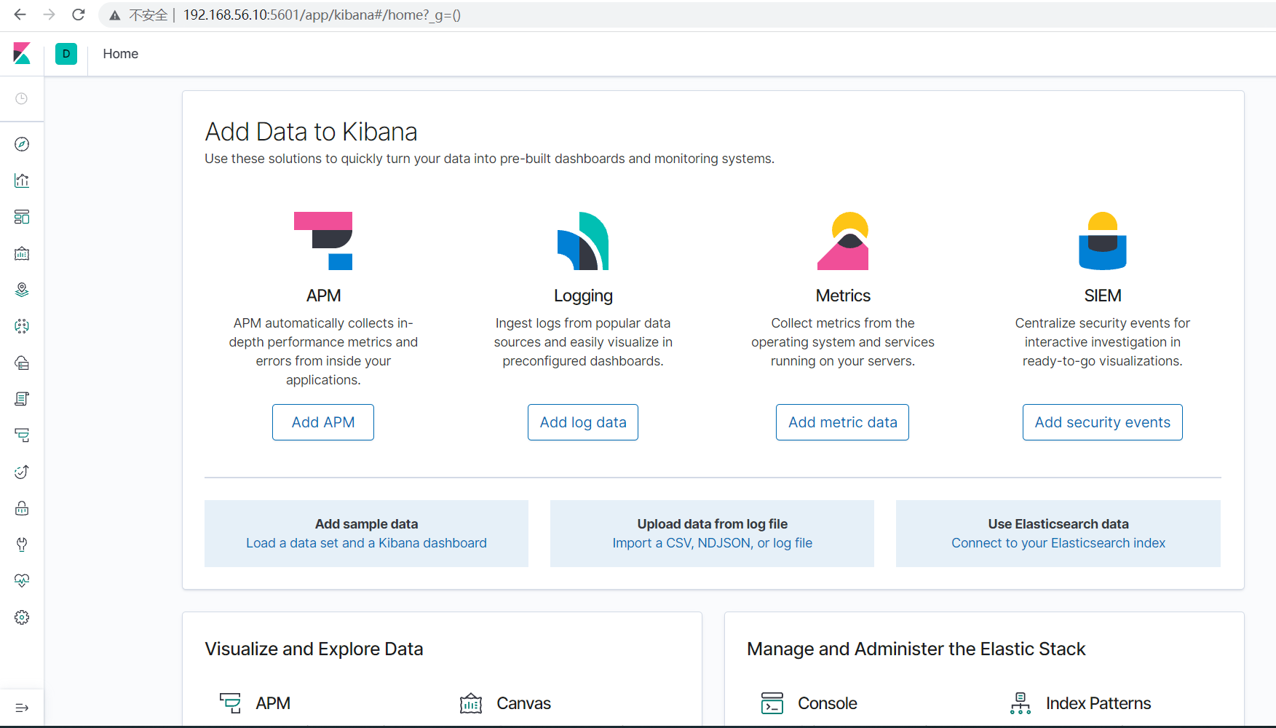Go forward with the browser forward arrow

pyautogui.click(x=49, y=15)
